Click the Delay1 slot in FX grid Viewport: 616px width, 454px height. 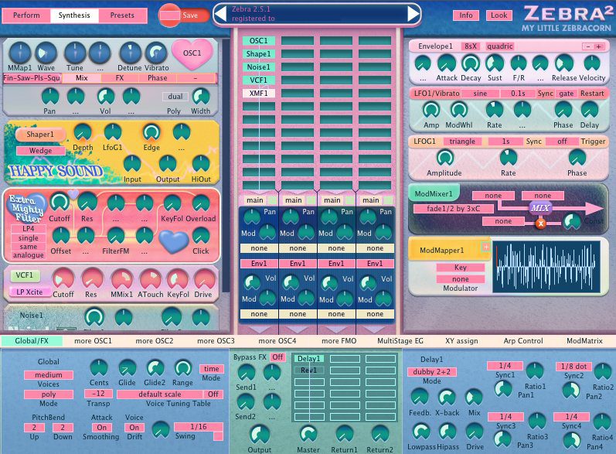(309, 359)
